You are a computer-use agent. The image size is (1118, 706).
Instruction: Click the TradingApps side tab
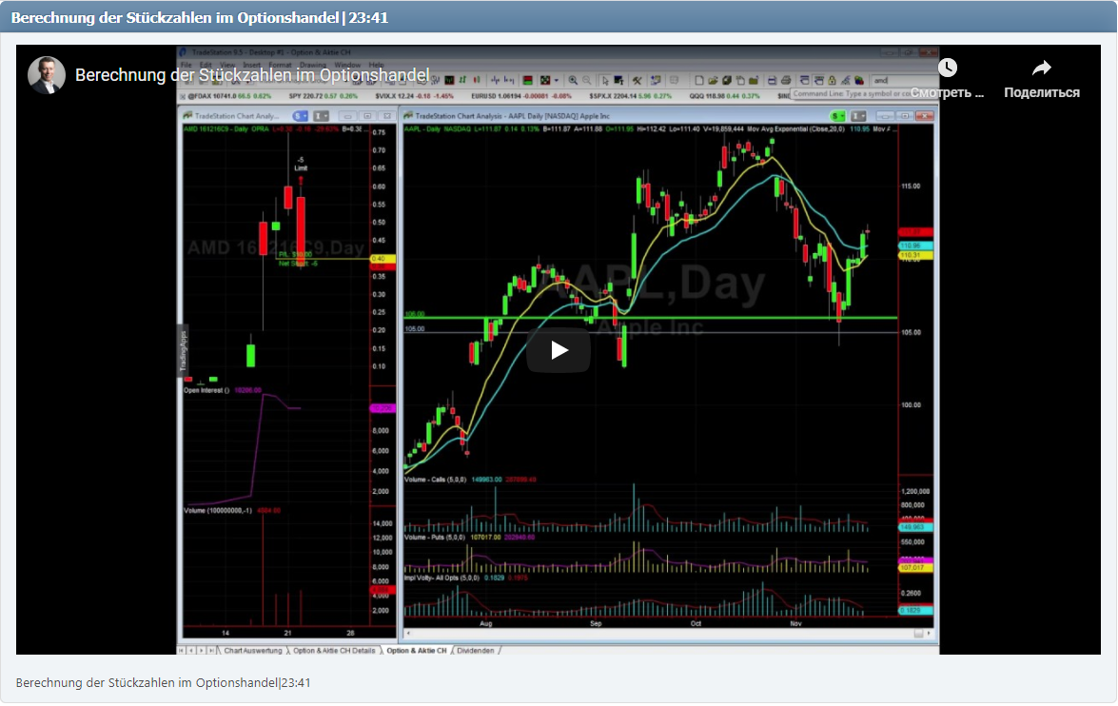[x=183, y=352]
